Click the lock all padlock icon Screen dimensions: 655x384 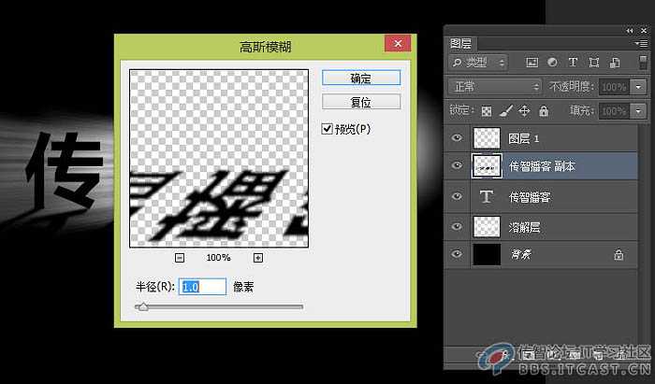(x=540, y=110)
